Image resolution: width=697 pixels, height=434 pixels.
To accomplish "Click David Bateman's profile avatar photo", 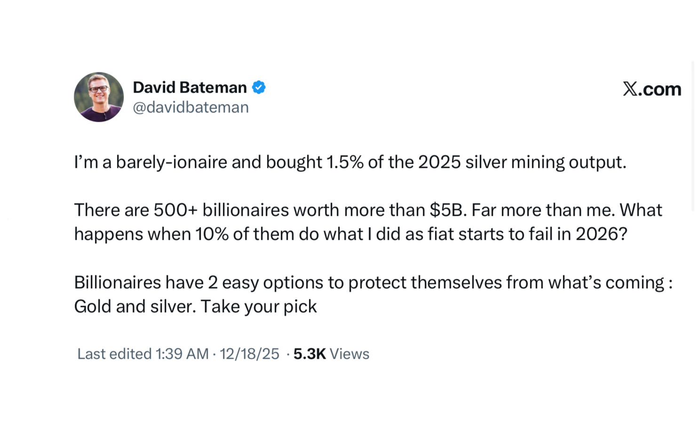I will pos(99,97).
